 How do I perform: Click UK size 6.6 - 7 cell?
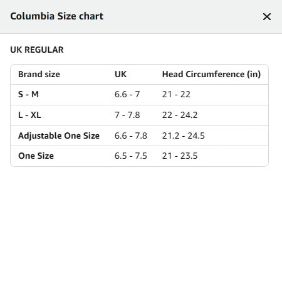click(x=127, y=94)
